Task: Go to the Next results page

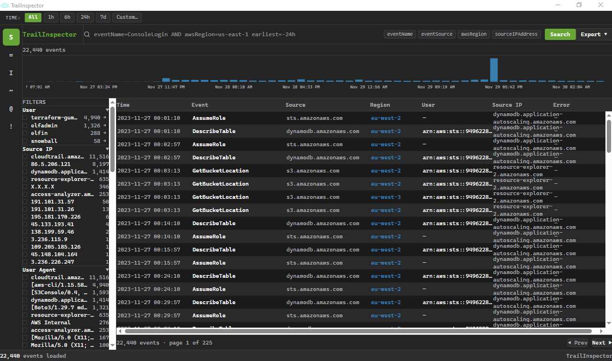Action: pos(601,343)
